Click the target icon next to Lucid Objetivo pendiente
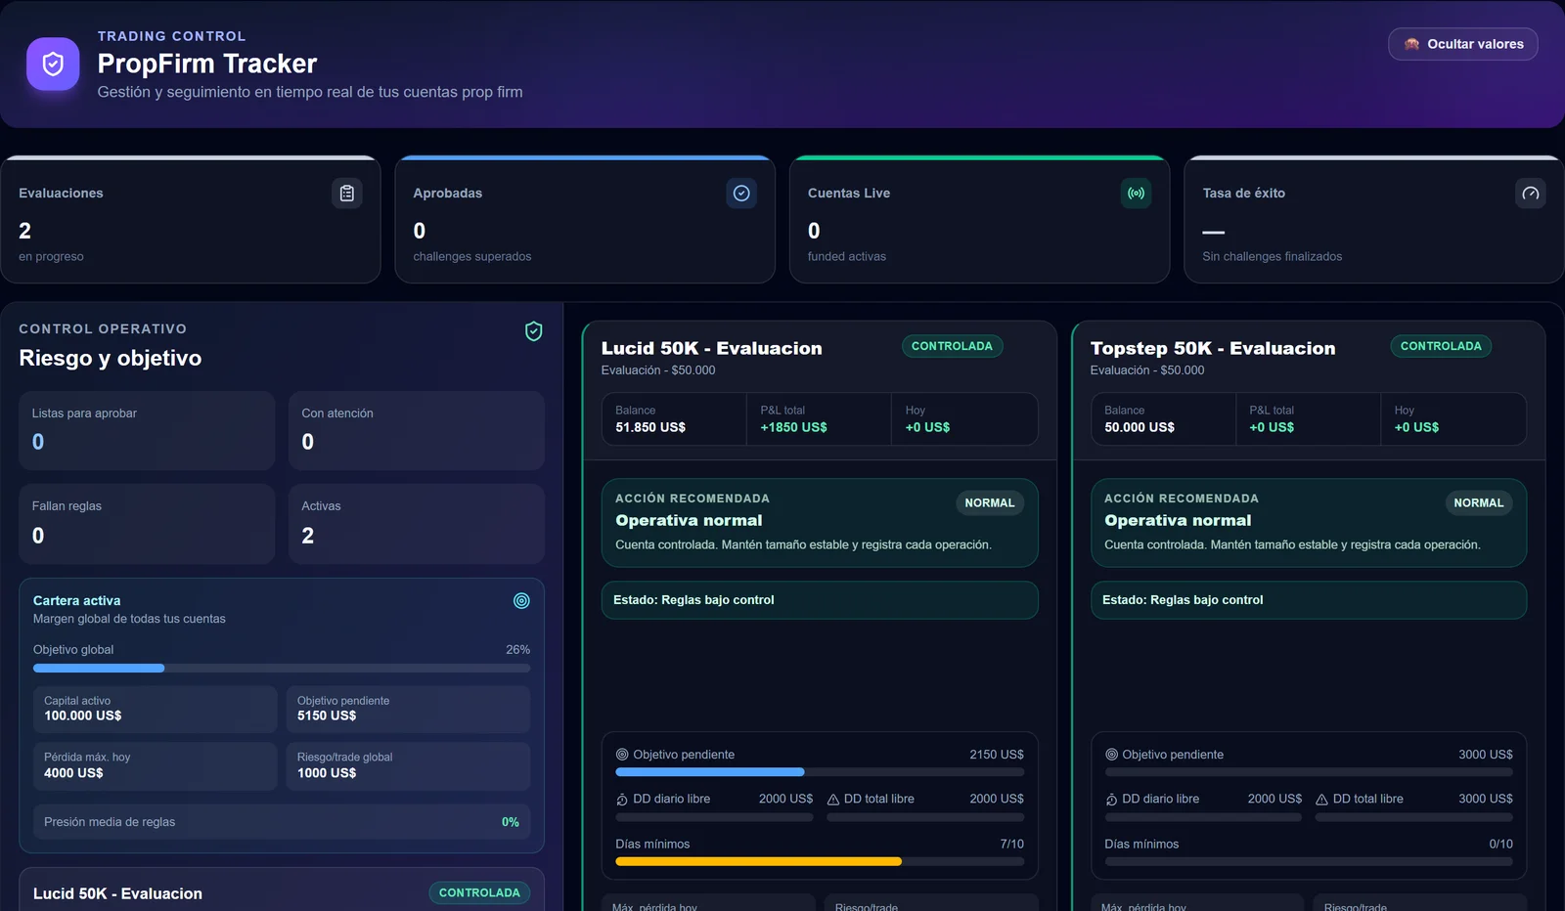The height and width of the screenshot is (911, 1565). (622, 755)
